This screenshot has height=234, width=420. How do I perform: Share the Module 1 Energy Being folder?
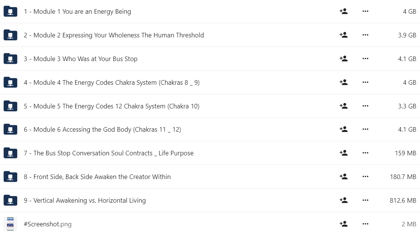344,11
